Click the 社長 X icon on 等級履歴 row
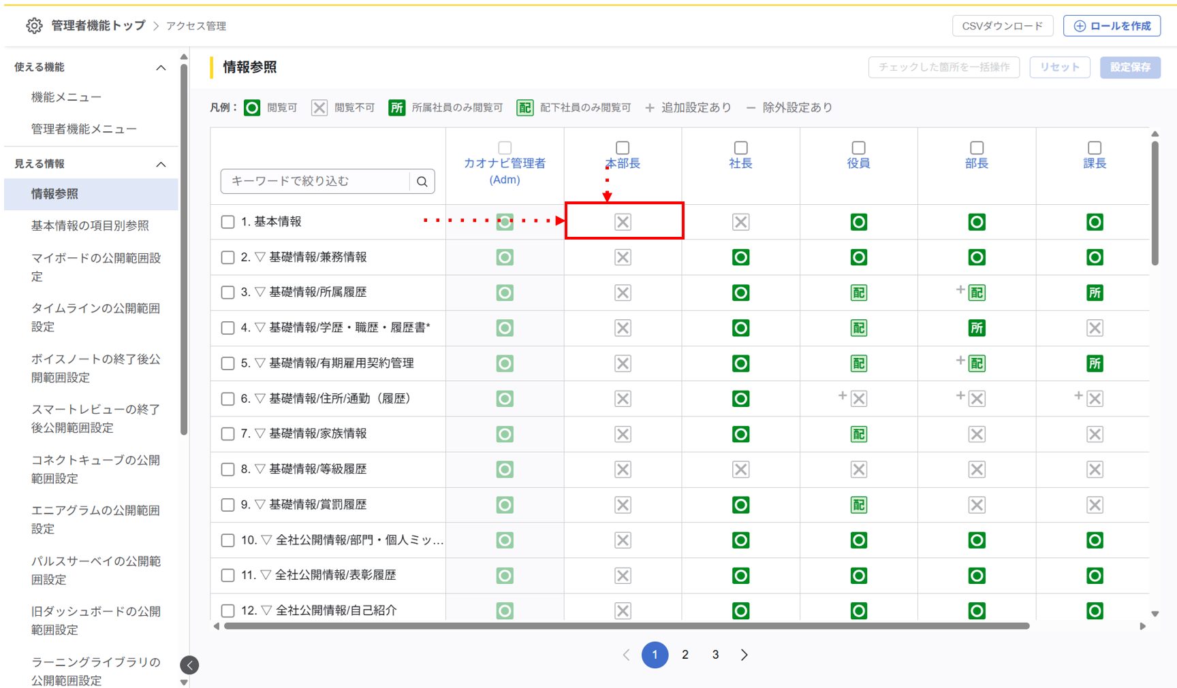The height and width of the screenshot is (688, 1177). click(x=740, y=470)
